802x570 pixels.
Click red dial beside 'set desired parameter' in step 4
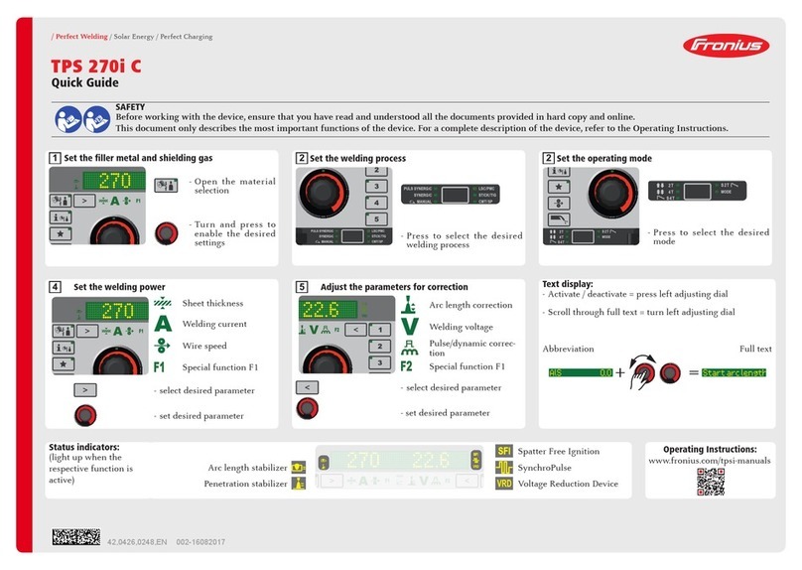point(85,415)
